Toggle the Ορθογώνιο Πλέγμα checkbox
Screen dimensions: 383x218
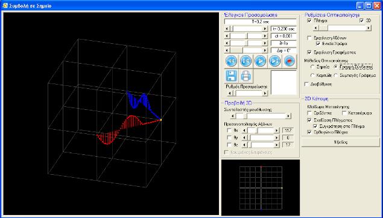pos(309,132)
